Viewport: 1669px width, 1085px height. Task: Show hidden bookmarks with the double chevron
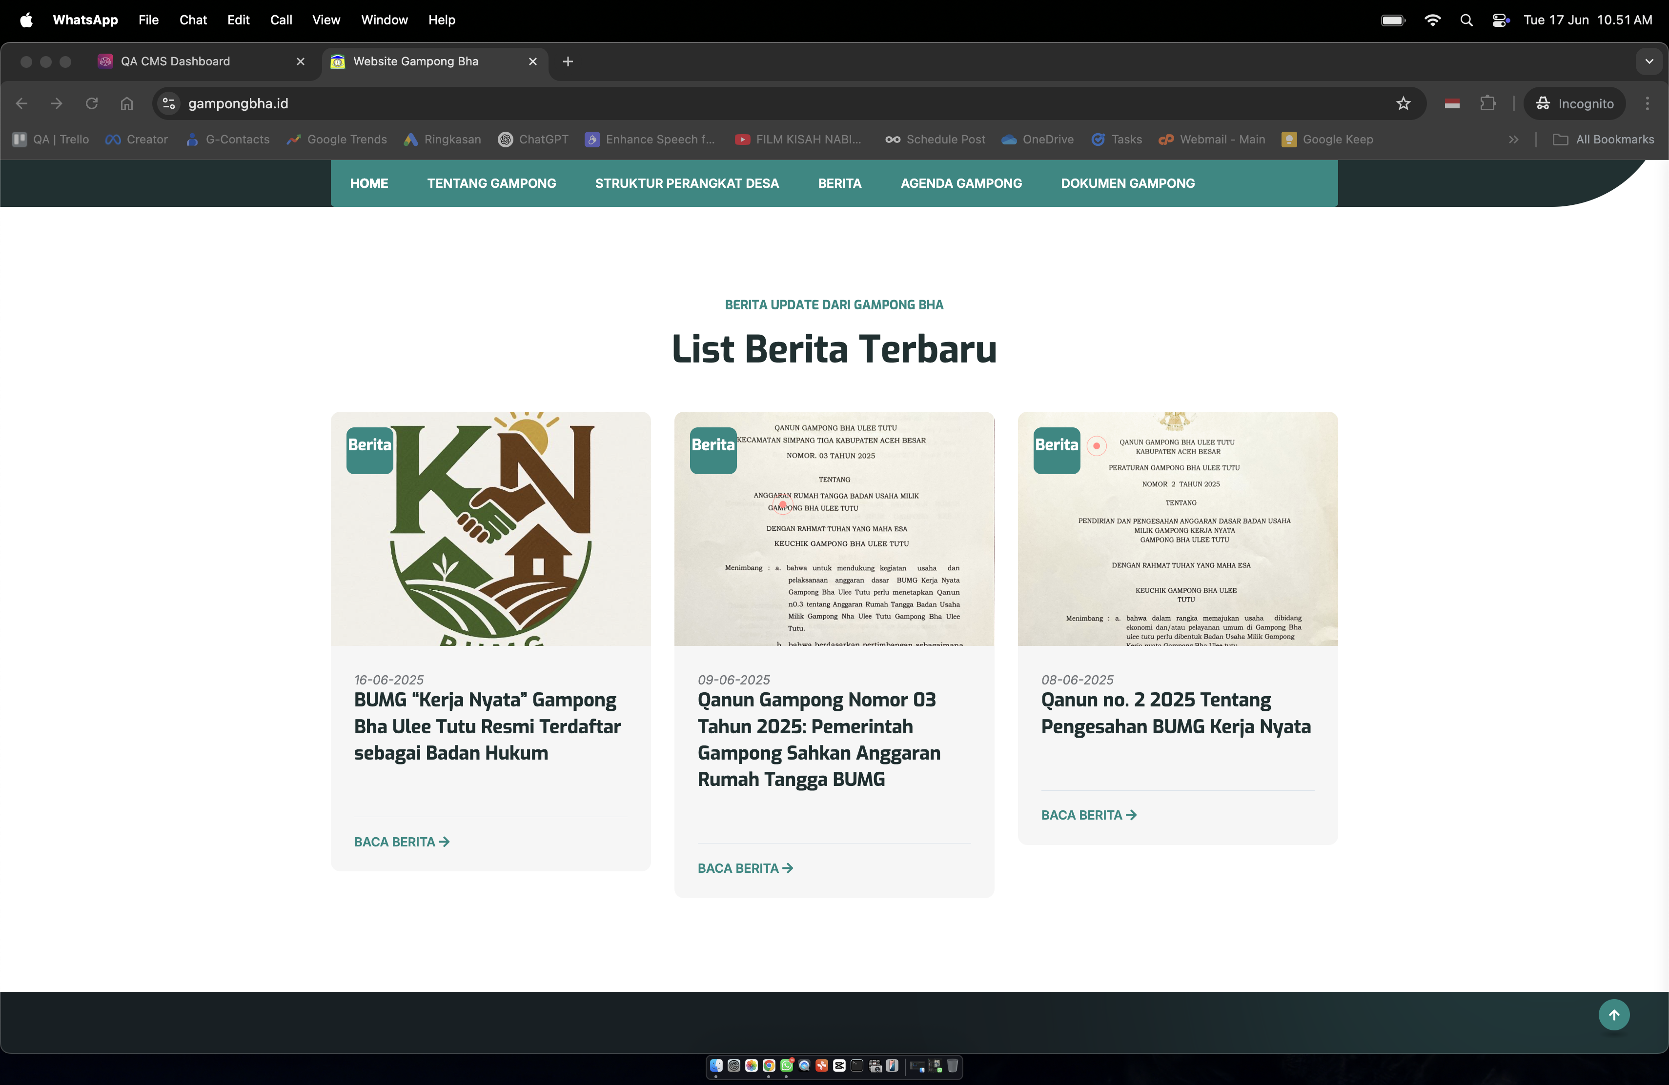click(x=1513, y=140)
